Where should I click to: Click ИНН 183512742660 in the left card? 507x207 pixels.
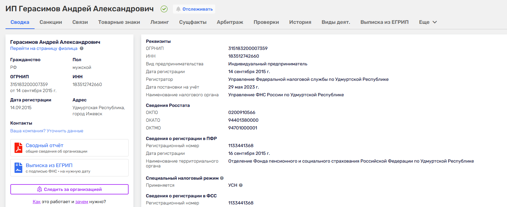click(87, 85)
